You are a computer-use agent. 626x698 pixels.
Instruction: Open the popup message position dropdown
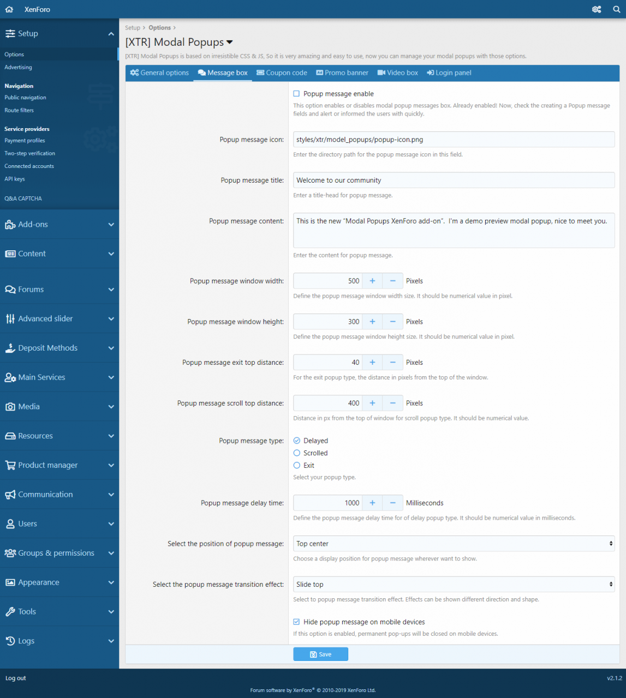point(454,544)
